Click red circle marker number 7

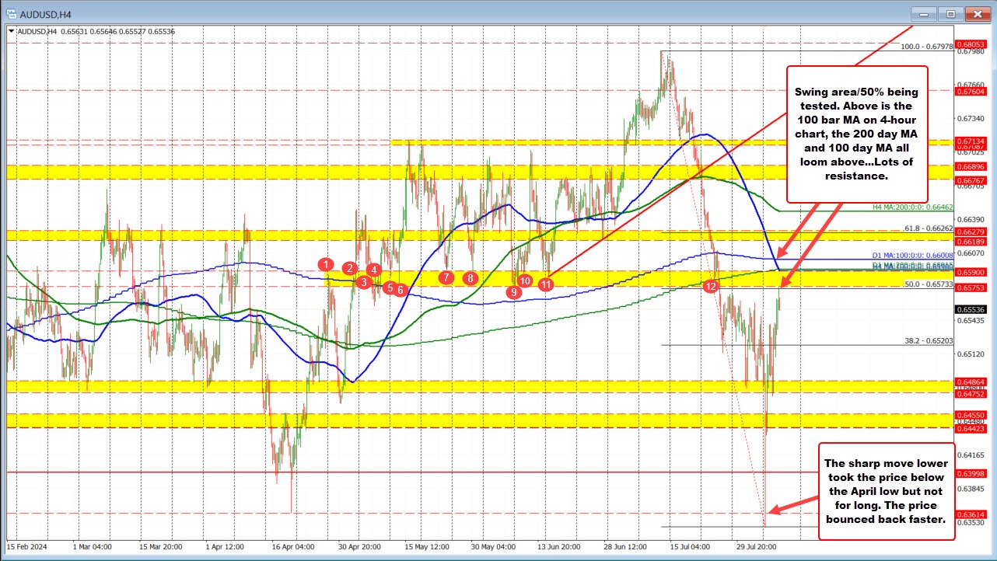pyautogui.click(x=446, y=277)
